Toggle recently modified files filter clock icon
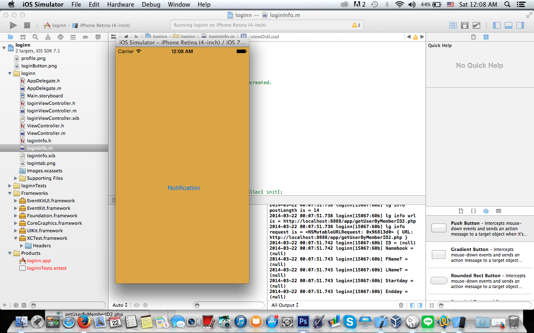The image size is (534, 333). pyautogui.click(x=16, y=305)
